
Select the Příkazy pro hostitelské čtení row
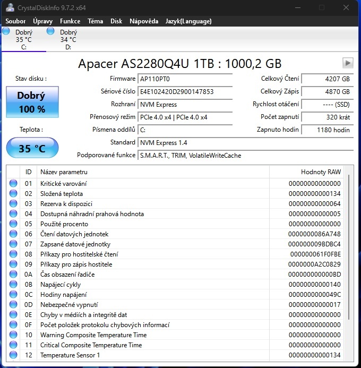pos(175,254)
